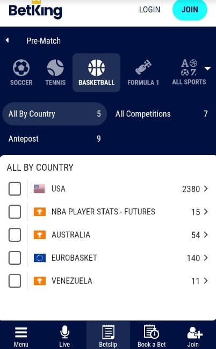
Task: Select the Tennis sport icon
Action: (x=55, y=68)
